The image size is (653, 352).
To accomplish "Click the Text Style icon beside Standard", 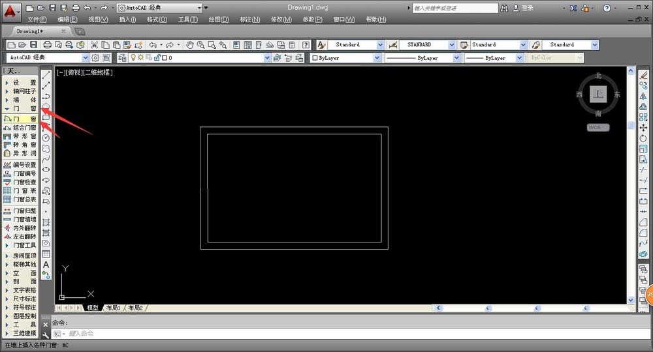I will pyautogui.click(x=321, y=45).
